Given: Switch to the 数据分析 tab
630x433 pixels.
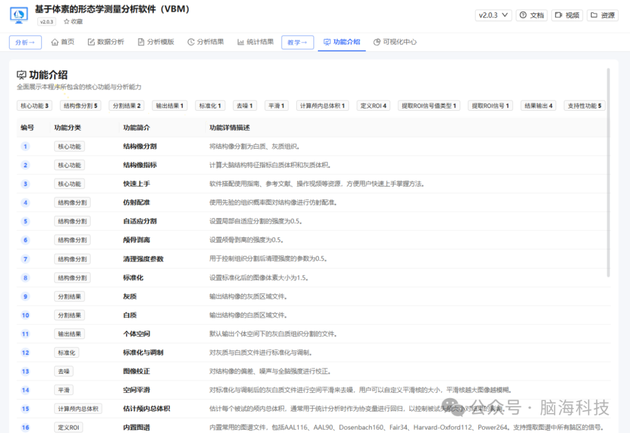Looking at the screenshot, I should (106, 42).
